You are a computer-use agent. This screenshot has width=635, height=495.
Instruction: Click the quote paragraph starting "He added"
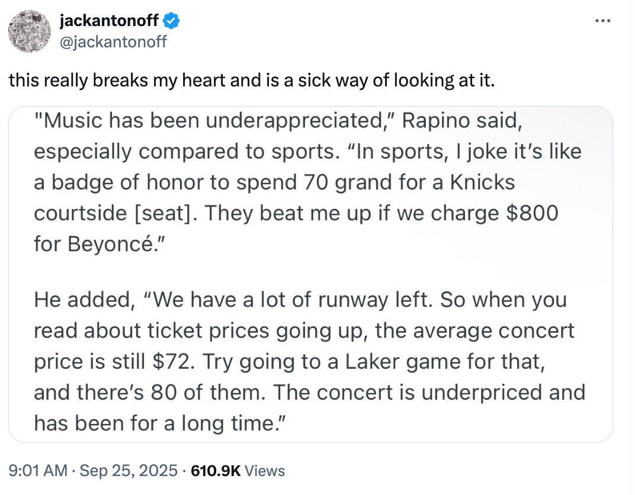point(309,361)
